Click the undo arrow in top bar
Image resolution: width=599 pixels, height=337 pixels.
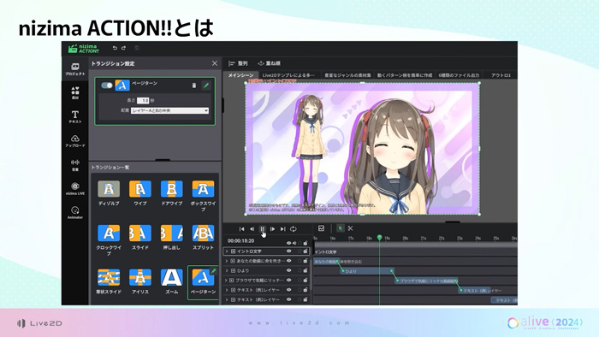[115, 48]
